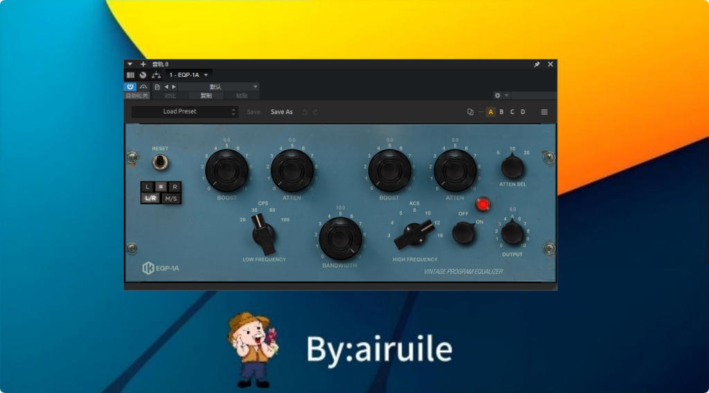Click the link (=) channel button

(161, 187)
